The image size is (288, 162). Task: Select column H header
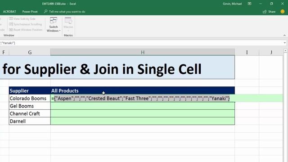point(143,52)
